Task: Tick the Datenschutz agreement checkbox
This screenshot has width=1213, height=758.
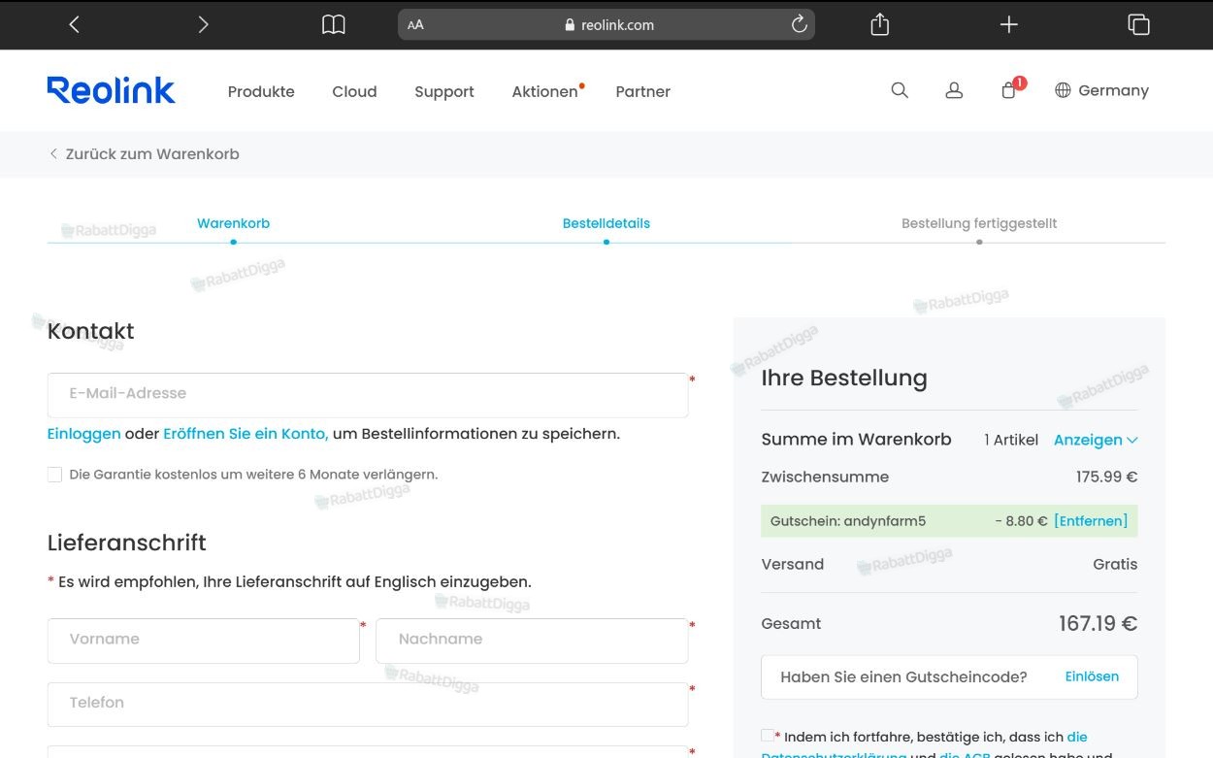Action: click(x=768, y=736)
